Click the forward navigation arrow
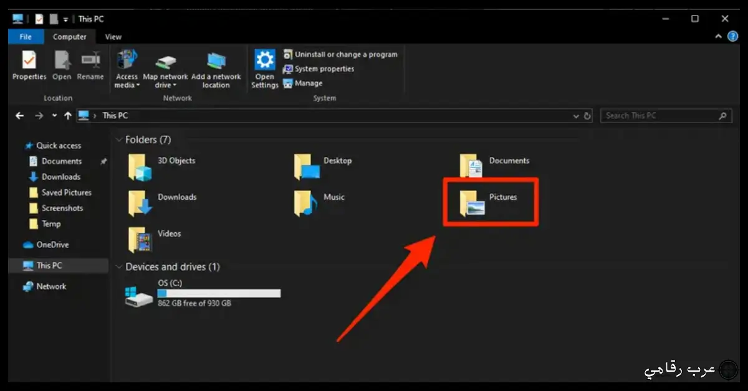 (x=39, y=116)
